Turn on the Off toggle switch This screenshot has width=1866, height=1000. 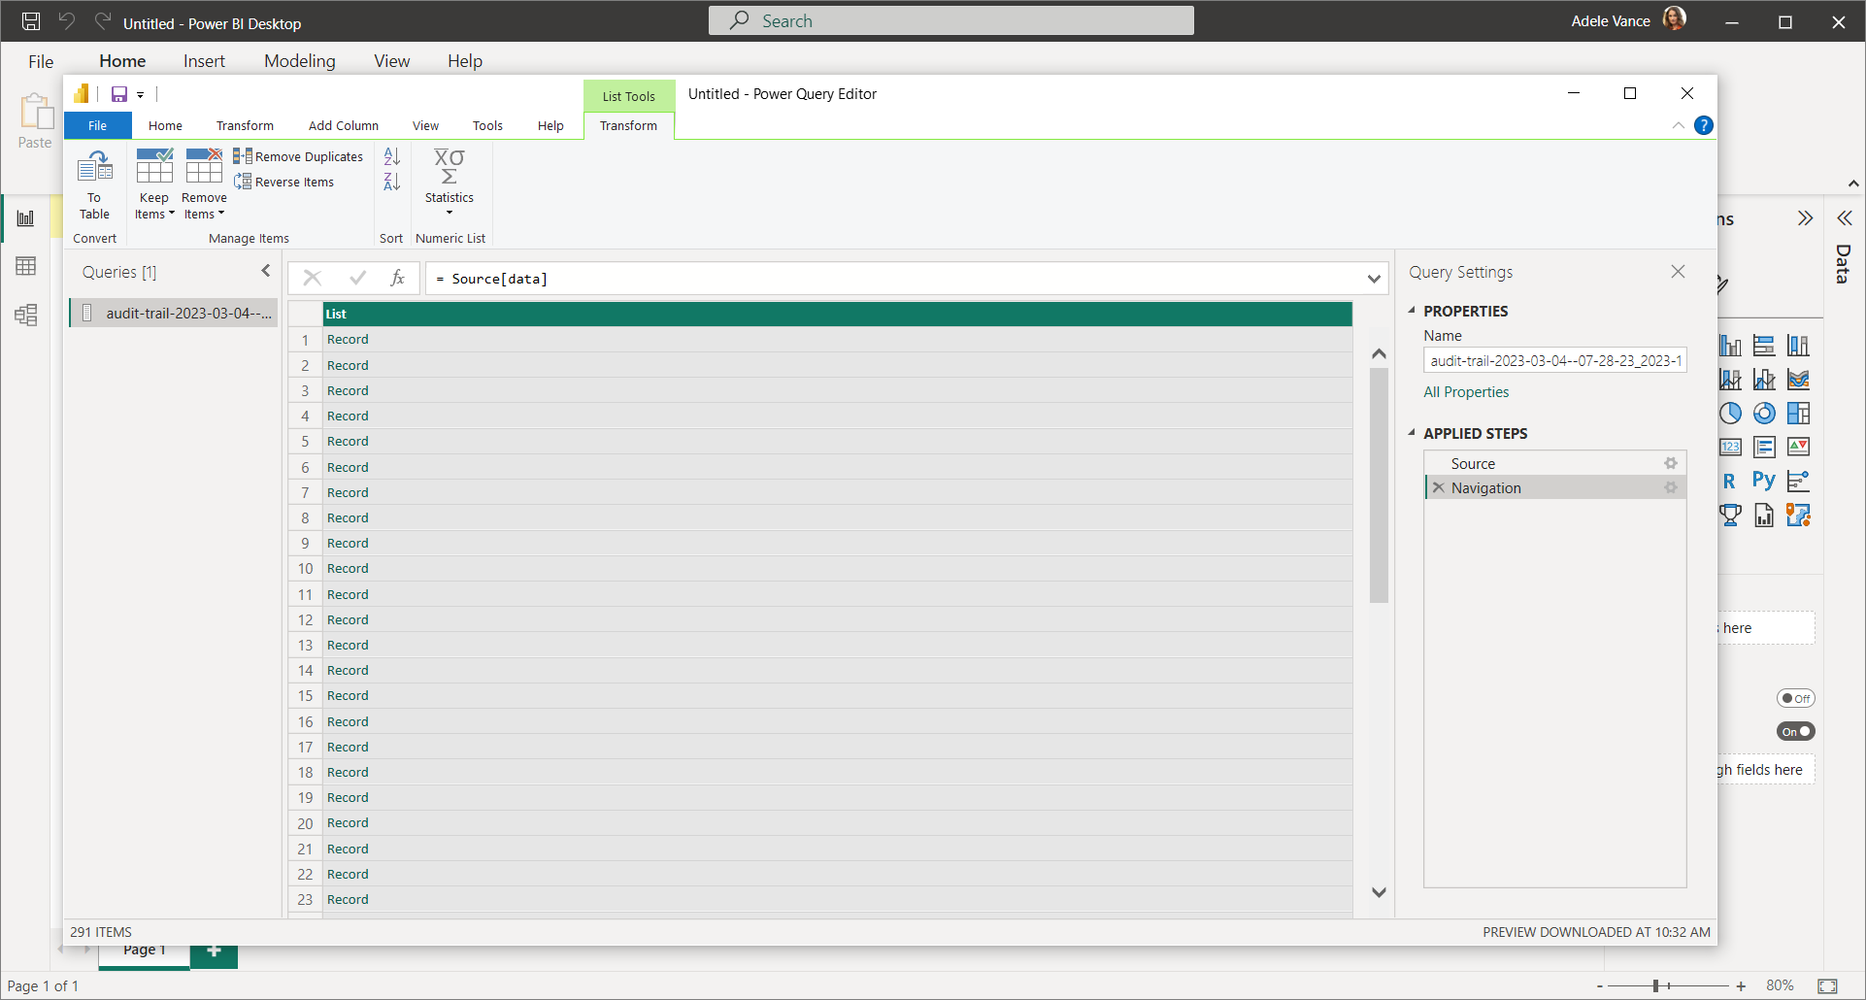pos(1795,698)
